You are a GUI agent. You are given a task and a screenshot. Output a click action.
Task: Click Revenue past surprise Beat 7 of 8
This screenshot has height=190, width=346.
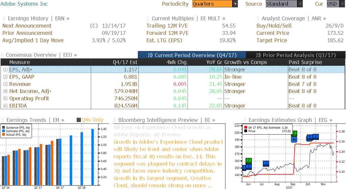302,84
